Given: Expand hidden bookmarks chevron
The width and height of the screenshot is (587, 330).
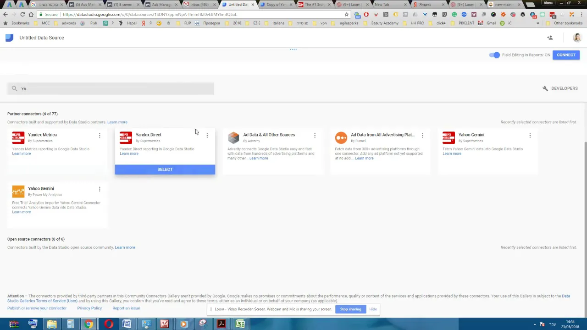Looking at the screenshot, I should tap(538, 23).
